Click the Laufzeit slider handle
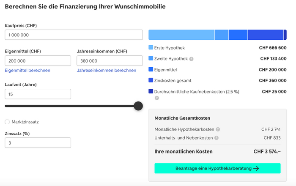 (138, 106)
